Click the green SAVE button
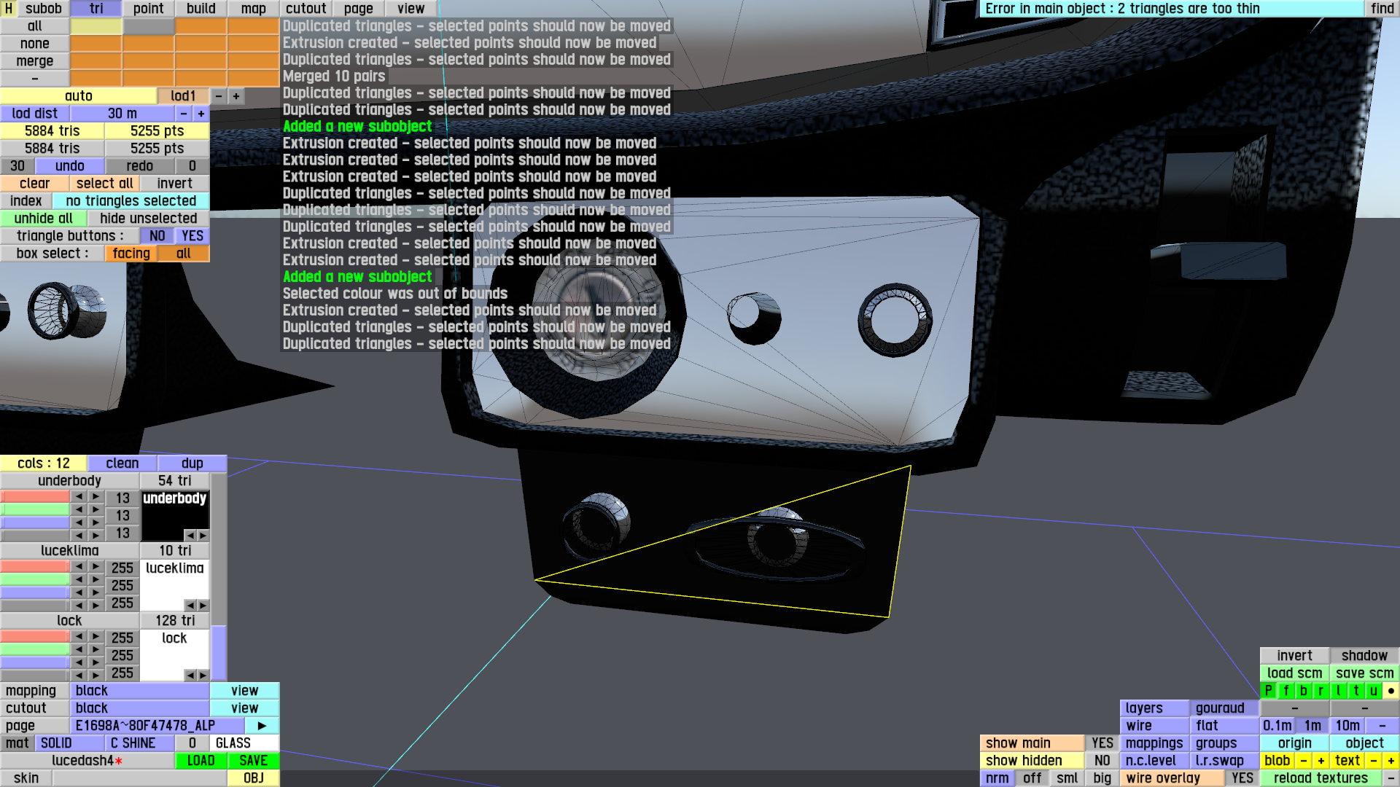 [253, 761]
